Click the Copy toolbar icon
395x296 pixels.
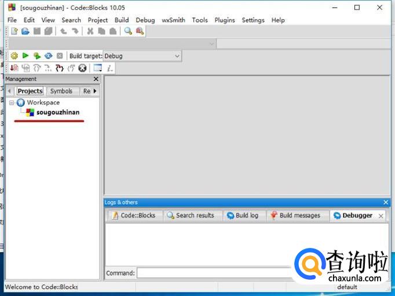tap(101, 31)
